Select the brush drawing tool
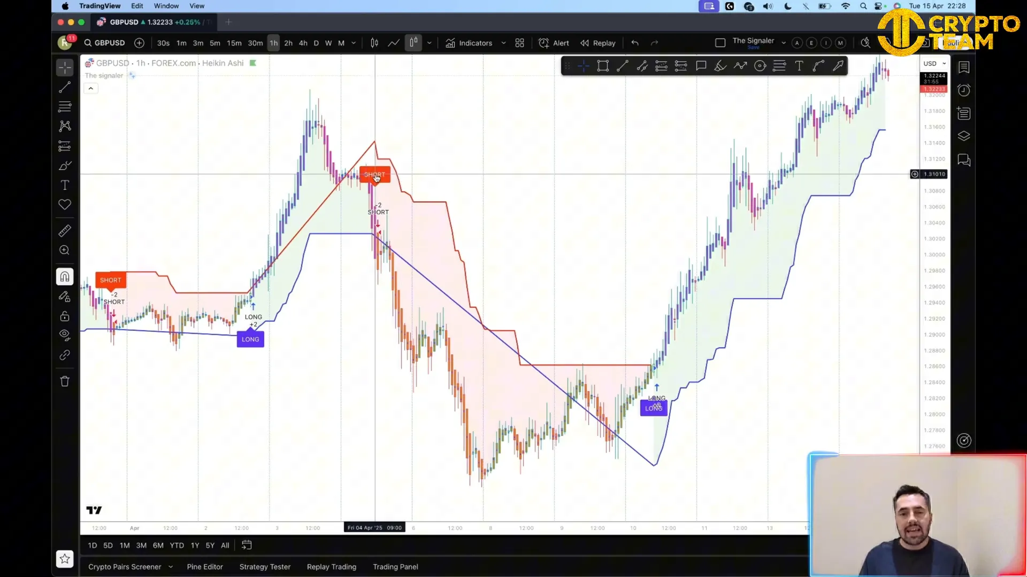The width and height of the screenshot is (1027, 577). tap(65, 166)
